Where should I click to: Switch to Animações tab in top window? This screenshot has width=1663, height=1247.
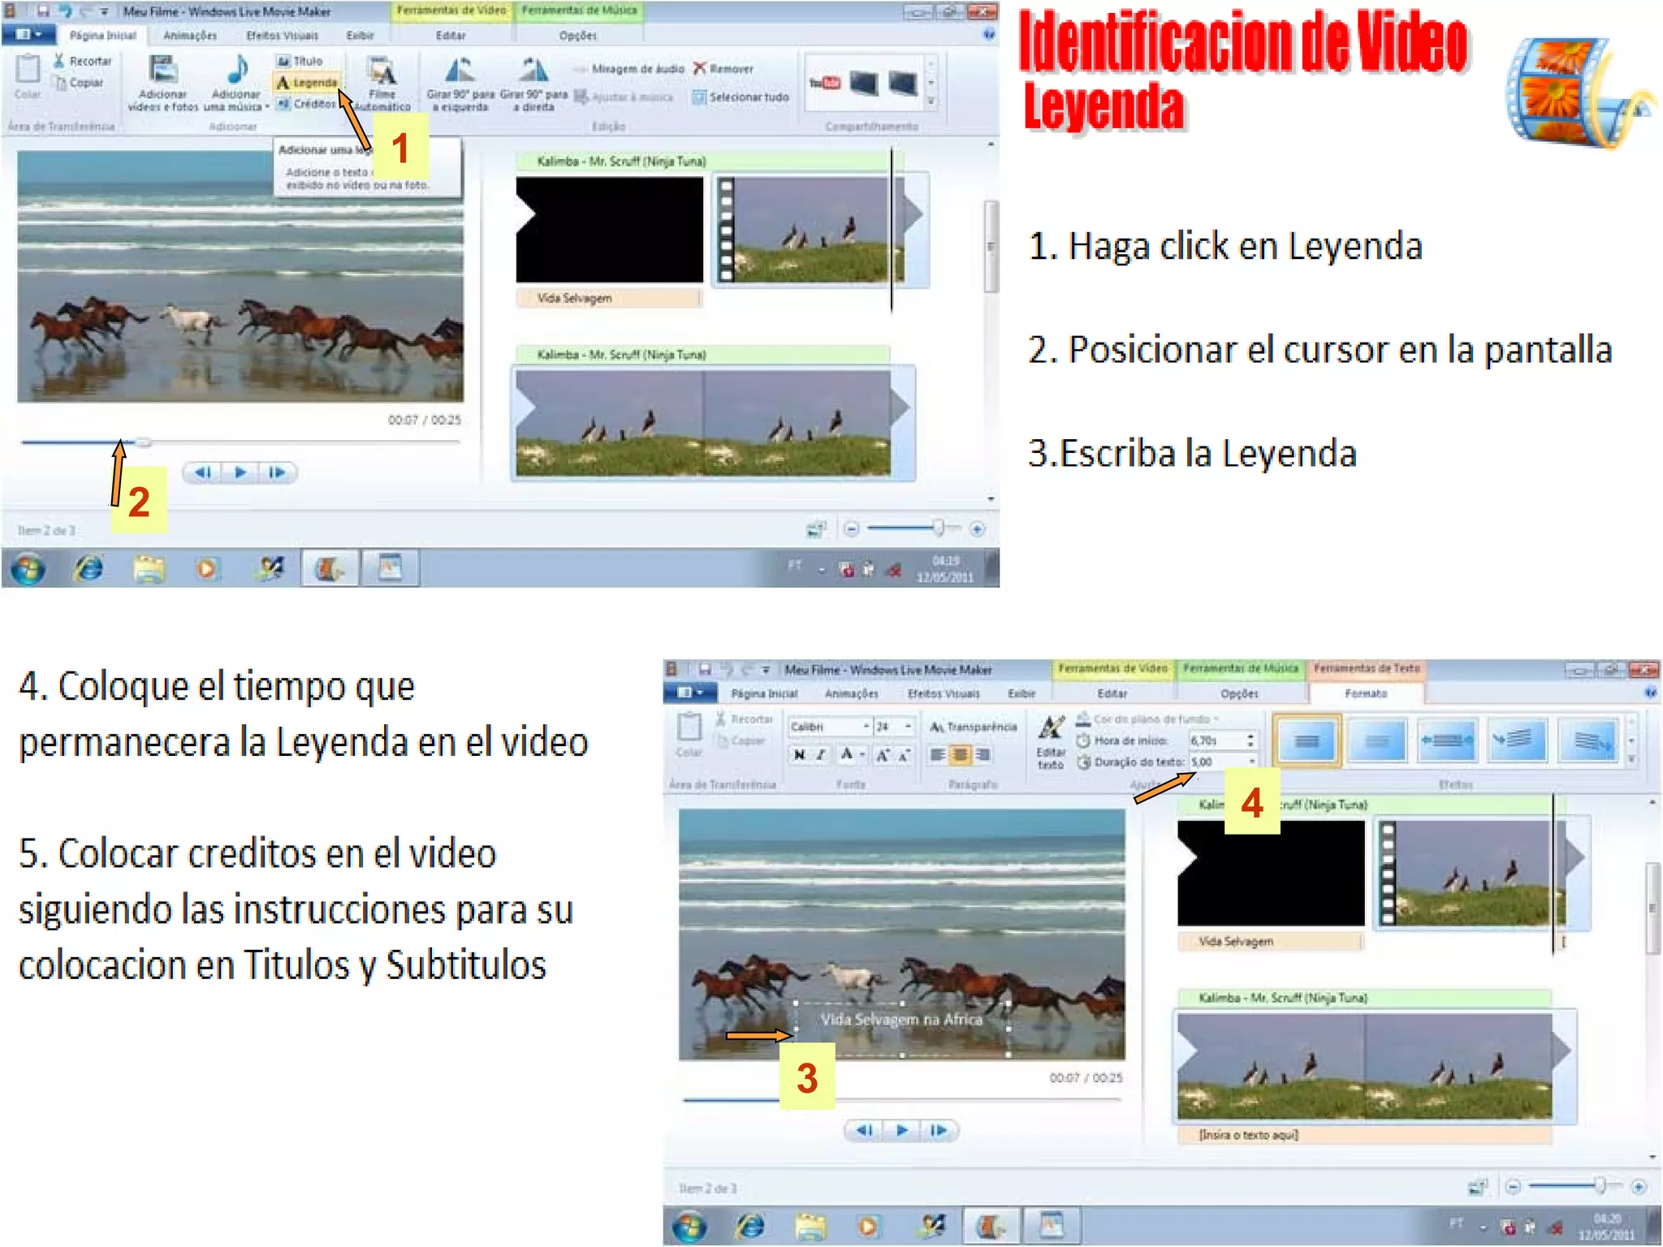[190, 36]
